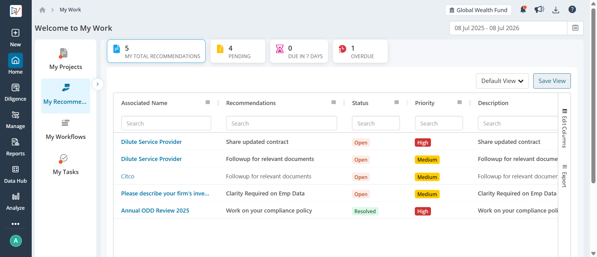Filter by the Overdue recommendations card
This screenshot has height=257, width=597.
[x=360, y=51]
